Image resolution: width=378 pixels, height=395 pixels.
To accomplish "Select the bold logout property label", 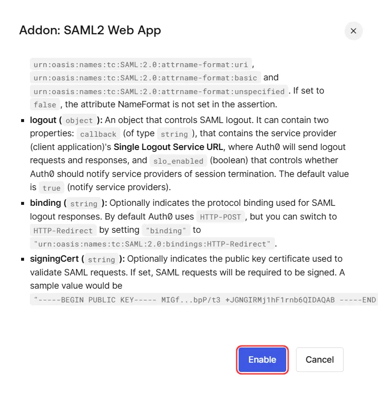I will (43, 120).
